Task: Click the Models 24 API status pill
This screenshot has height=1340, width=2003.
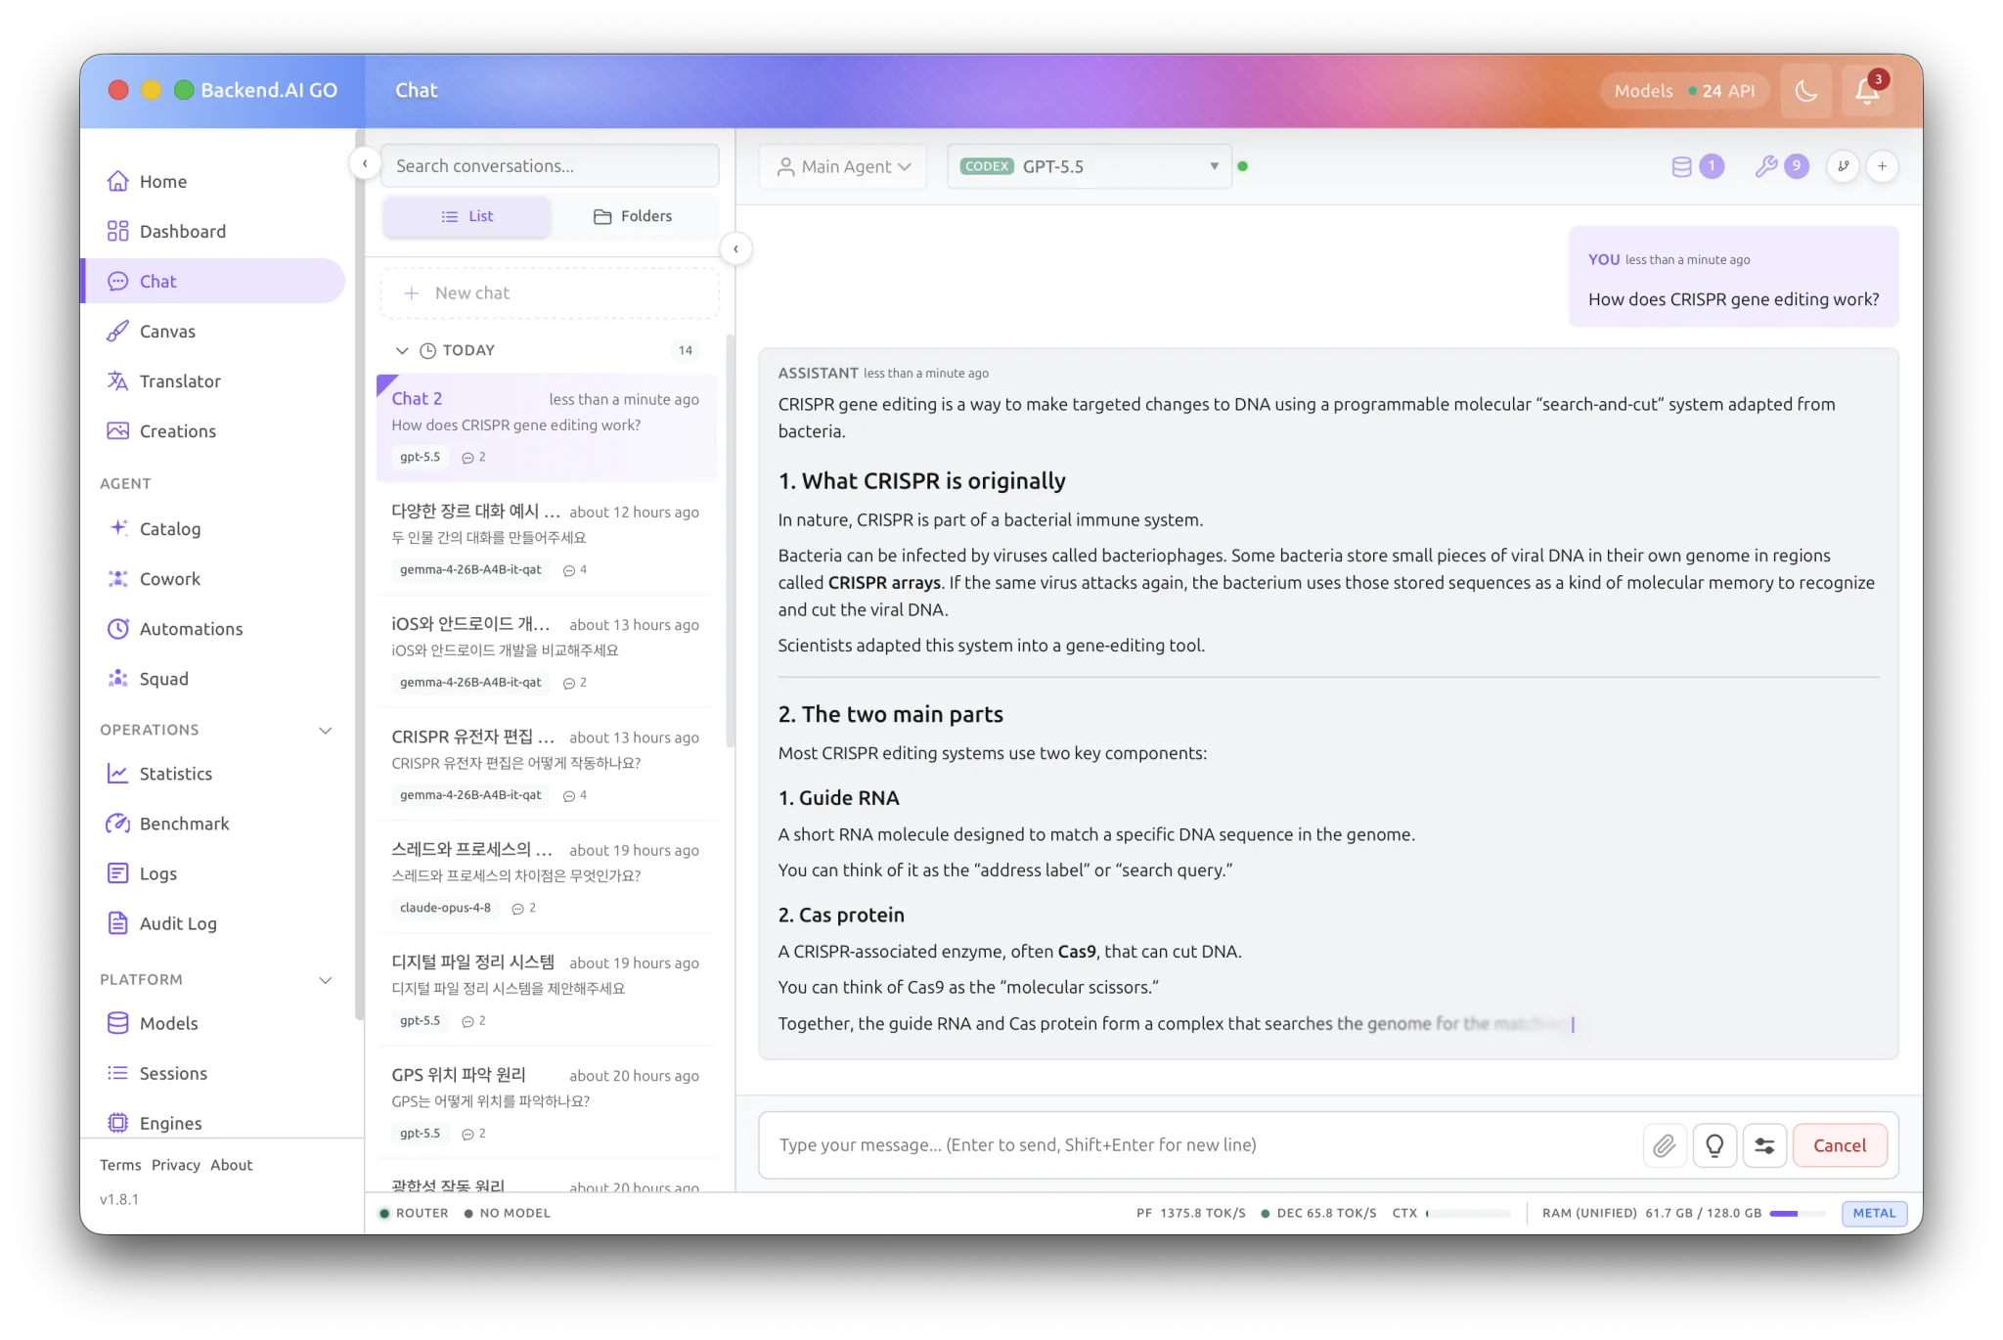Action: click(1684, 91)
